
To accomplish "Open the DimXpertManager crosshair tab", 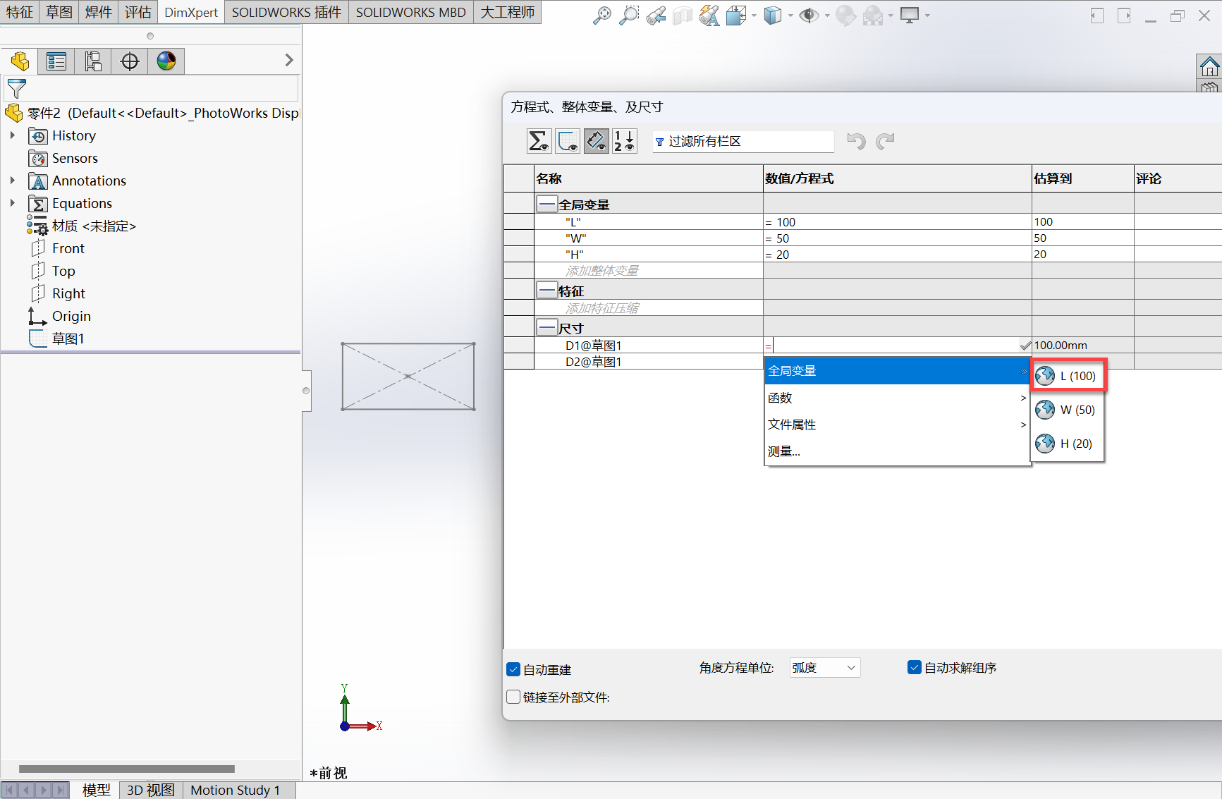I will (130, 61).
